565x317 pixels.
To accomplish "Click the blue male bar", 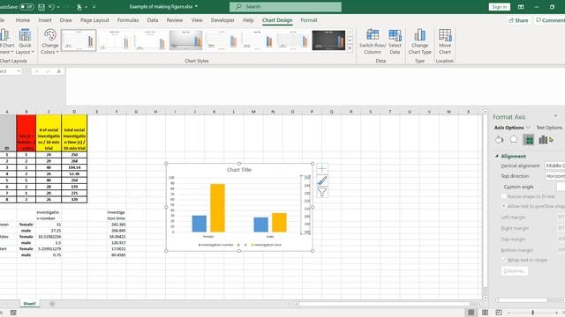I will coord(261,225).
